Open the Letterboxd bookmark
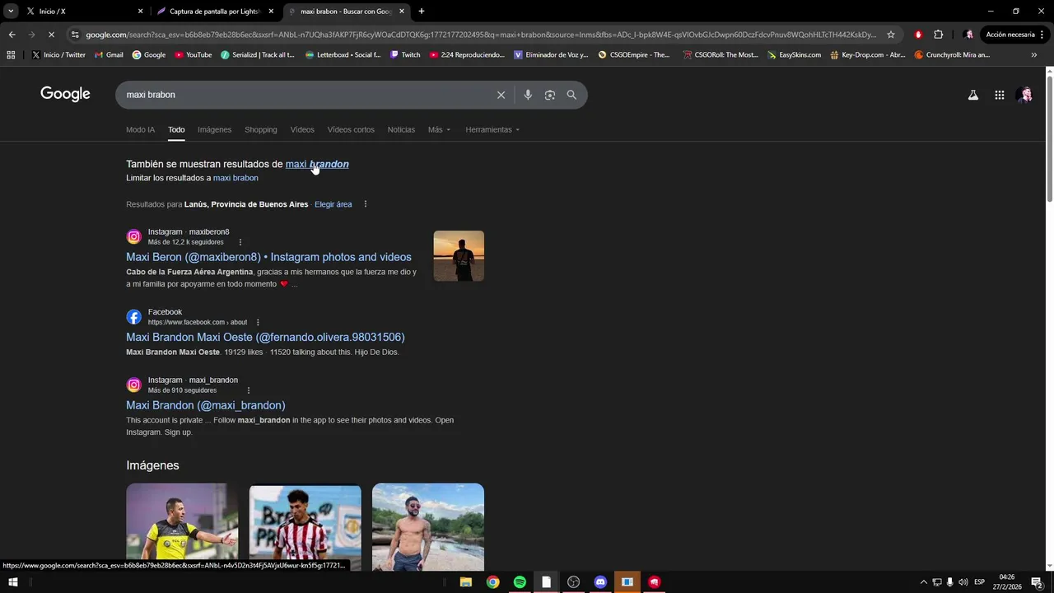Viewport: 1054px width, 593px height. point(343,55)
